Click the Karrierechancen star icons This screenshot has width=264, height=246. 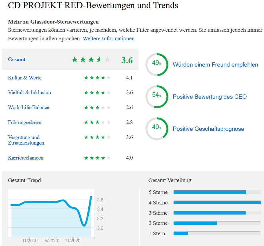[97, 158]
